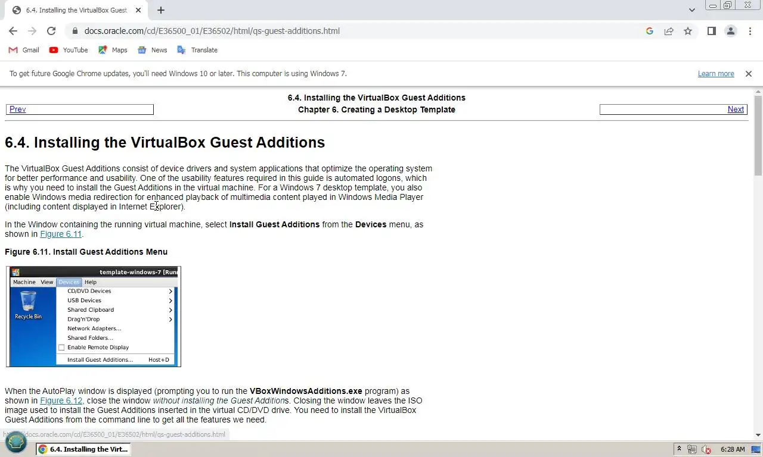
Task: Open Chrome's three-dot menu
Action: pyautogui.click(x=750, y=31)
